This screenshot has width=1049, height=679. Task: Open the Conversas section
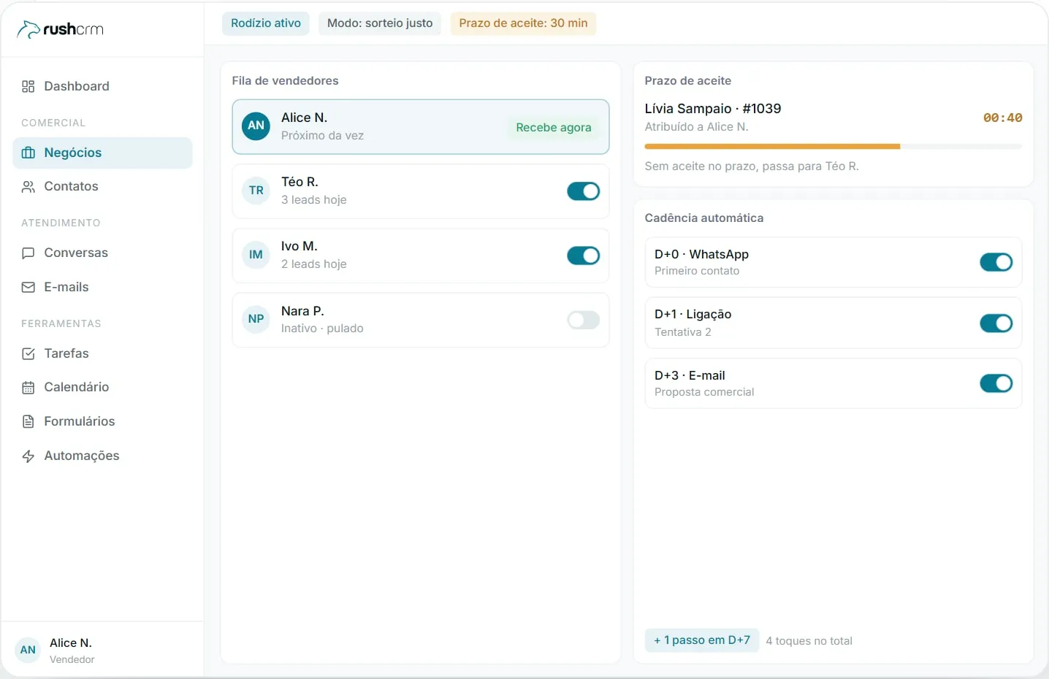click(102, 253)
